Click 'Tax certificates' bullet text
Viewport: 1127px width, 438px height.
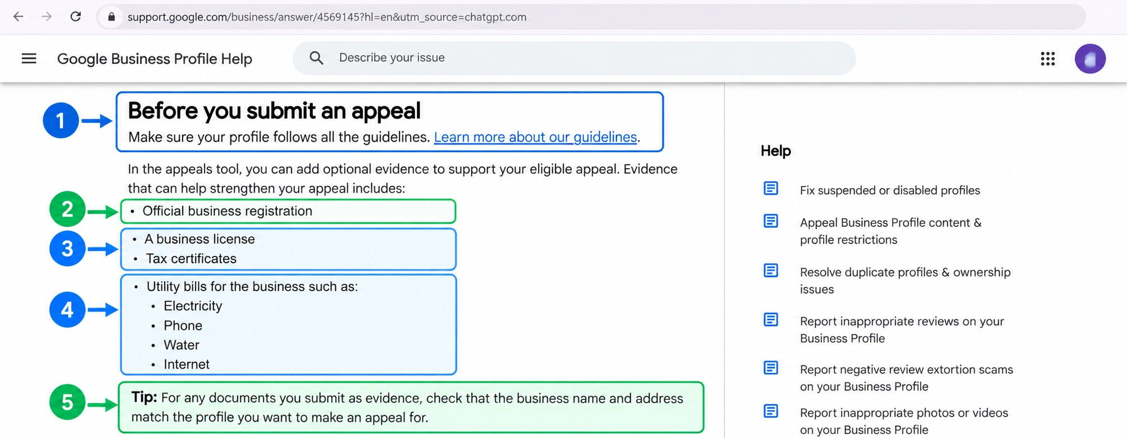[x=191, y=259]
